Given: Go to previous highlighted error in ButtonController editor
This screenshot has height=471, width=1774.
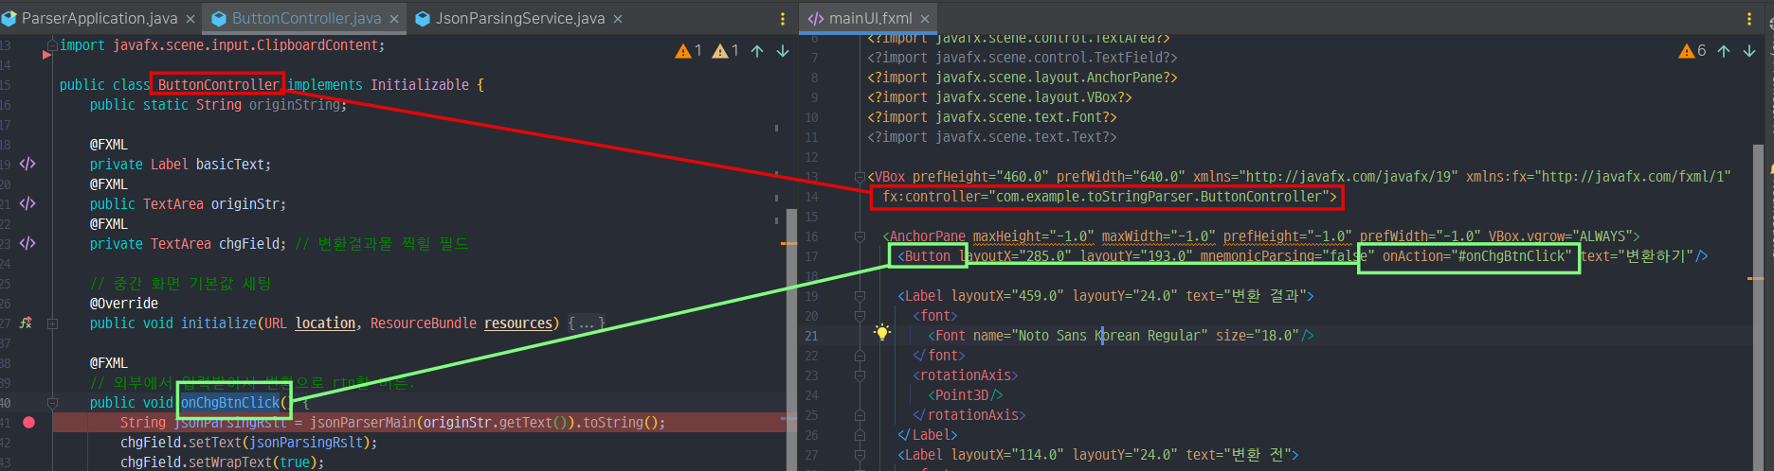Looking at the screenshot, I should pyautogui.click(x=757, y=51).
